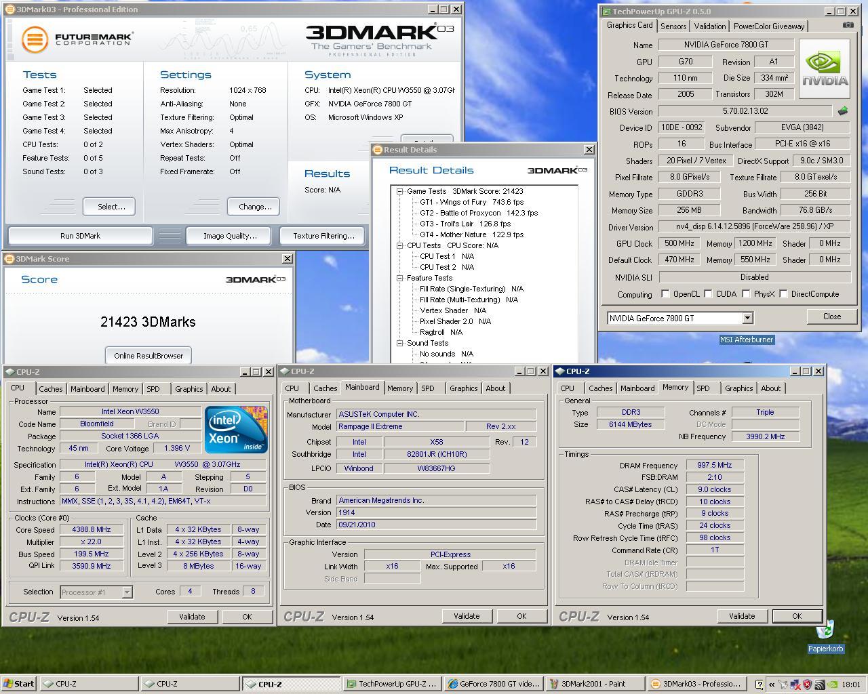Click the 21423 3DMarks score text
Viewport: 868px width, 694px height.
click(x=148, y=322)
